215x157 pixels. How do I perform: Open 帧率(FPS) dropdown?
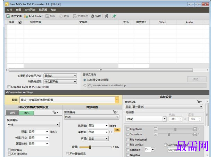click(39, 138)
